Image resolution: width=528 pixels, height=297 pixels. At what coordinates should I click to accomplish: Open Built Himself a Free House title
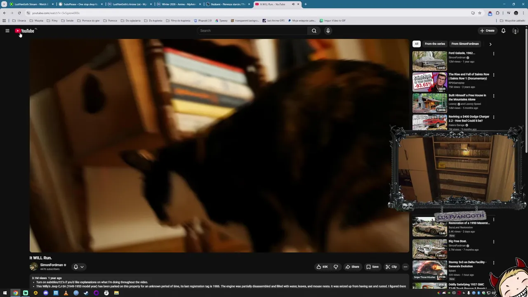click(x=467, y=97)
